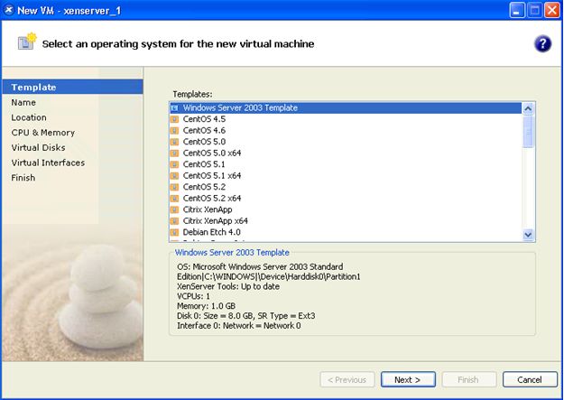Click the New VM title bar icon
Viewport: 564px width, 400px height.
tap(9, 10)
